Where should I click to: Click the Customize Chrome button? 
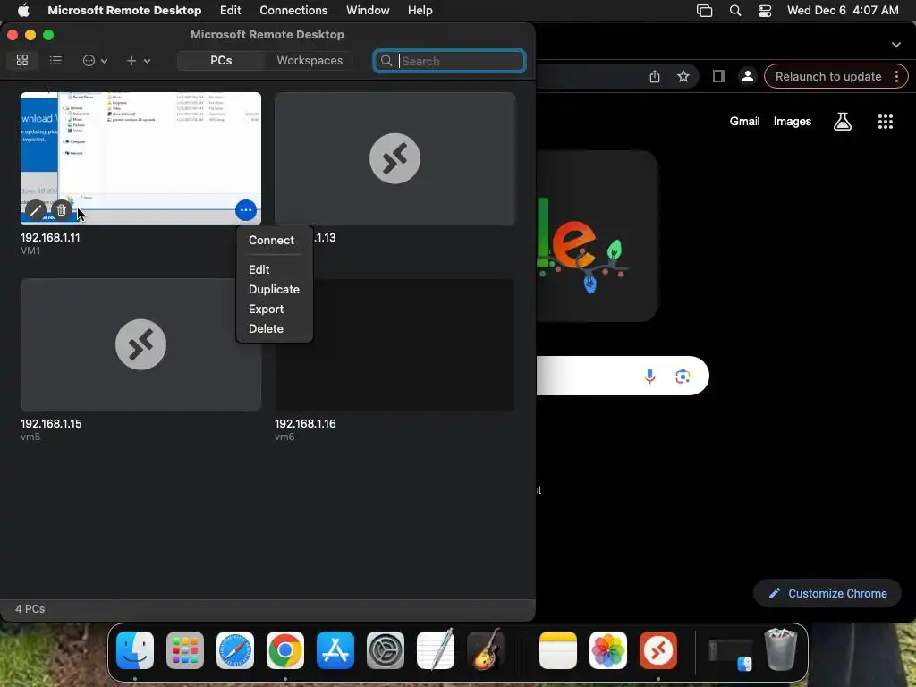pyautogui.click(x=827, y=594)
